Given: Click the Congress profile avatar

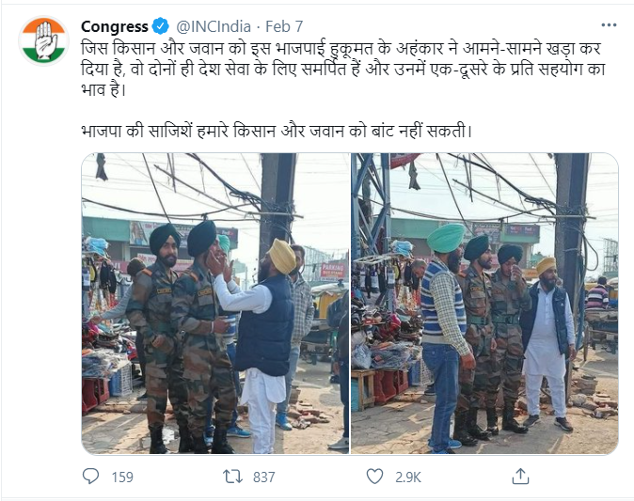Looking at the screenshot, I should pyautogui.click(x=43, y=40).
